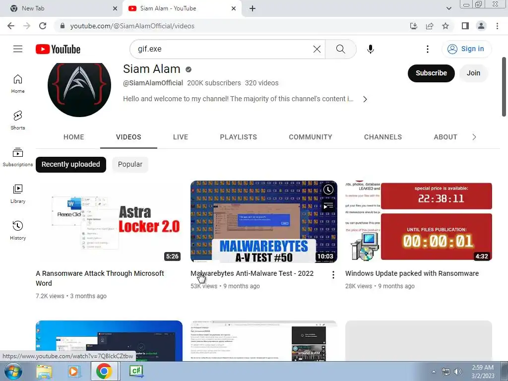Bookmark this page with star icon
Viewport: 508px width, 381px height.
coord(445,26)
